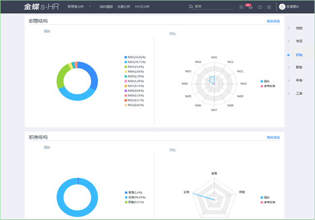The height and width of the screenshot is (220, 315).
Task: Click 高级筛选 link in 职务结构 panel
Action: click(273, 138)
